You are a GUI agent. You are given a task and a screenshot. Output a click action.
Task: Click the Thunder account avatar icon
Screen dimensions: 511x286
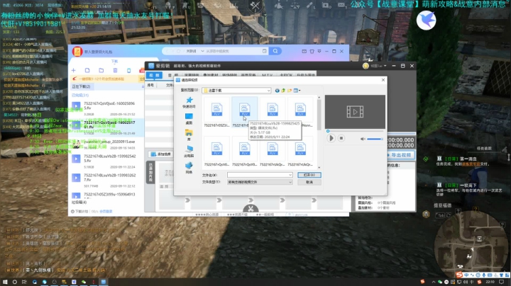[77, 52]
